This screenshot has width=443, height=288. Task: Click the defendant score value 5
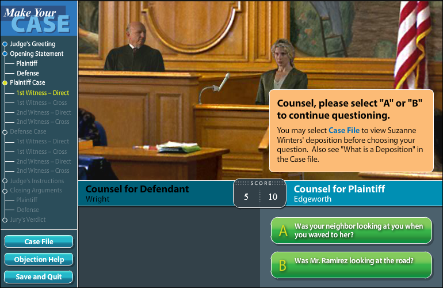pos(246,197)
